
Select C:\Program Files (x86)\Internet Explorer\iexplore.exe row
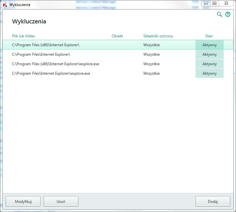(x=118, y=64)
